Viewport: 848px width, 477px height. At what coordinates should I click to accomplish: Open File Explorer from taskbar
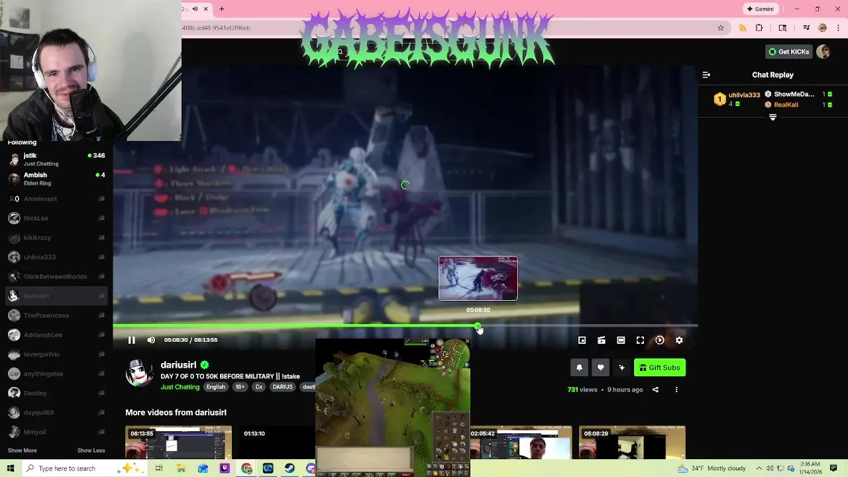click(181, 468)
